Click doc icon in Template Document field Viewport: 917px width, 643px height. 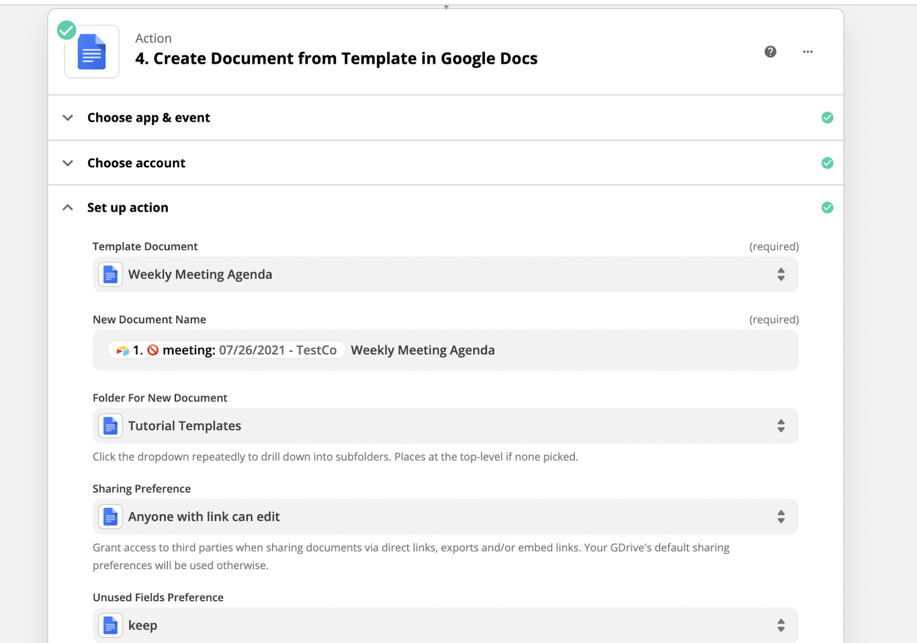point(110,275)
